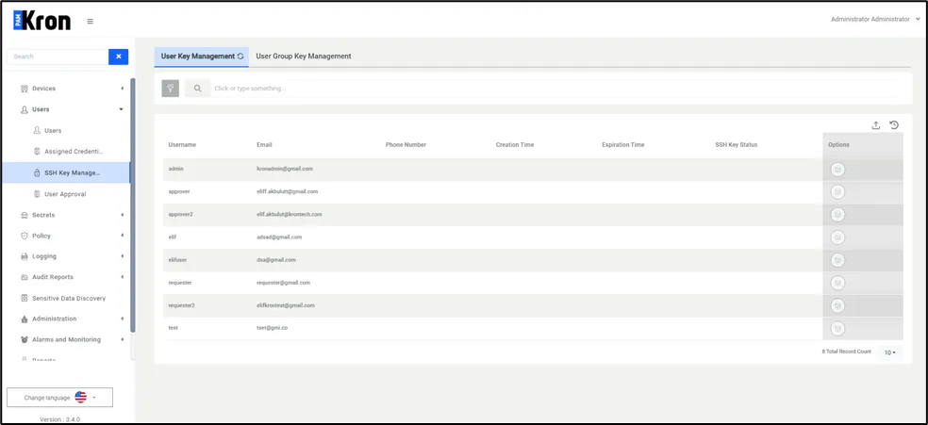Toggle the hamburger menu icon
The height and width of the screenshot is (425, 928).
point(90,22)
